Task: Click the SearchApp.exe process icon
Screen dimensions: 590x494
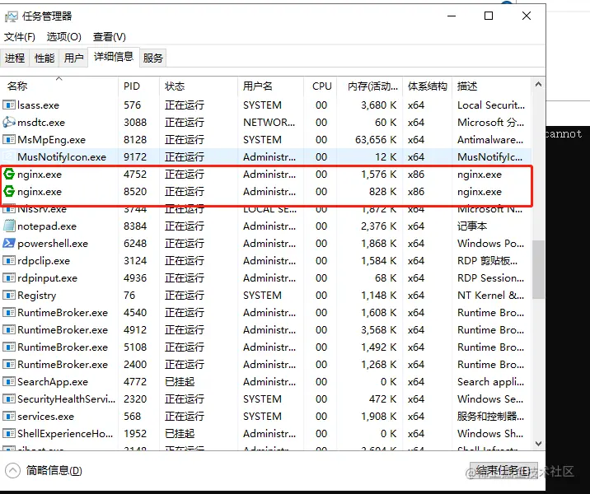Action: click(9, 381)
